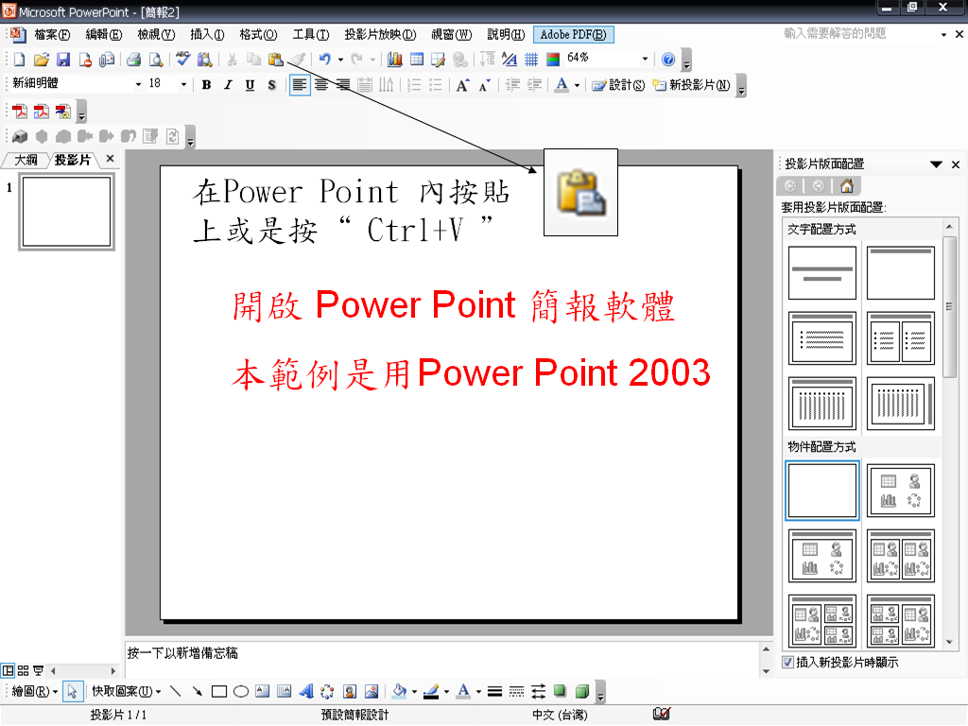Select the Rectangle drawing tool
This screenshot has height=726, width=968.
219,691
